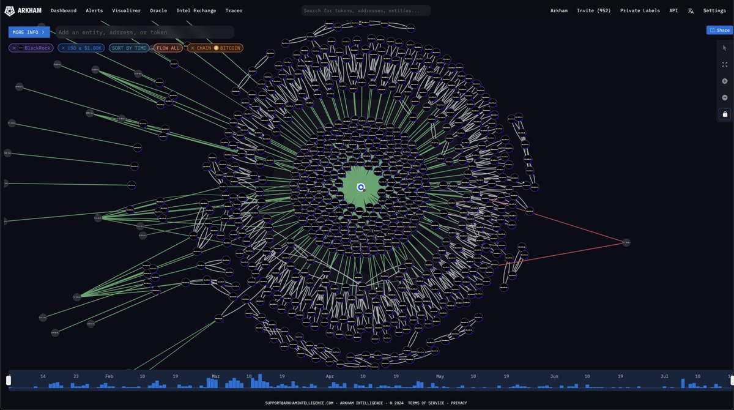
Task: Zoom in with the plus icon
Action: pos(725,81)
